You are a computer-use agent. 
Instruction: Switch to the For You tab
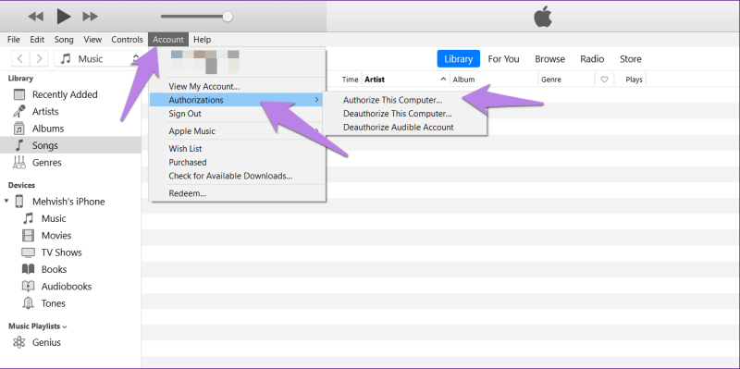click(503, 59)
